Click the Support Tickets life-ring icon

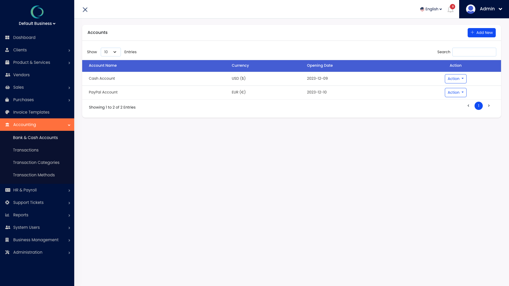(7, 202)
